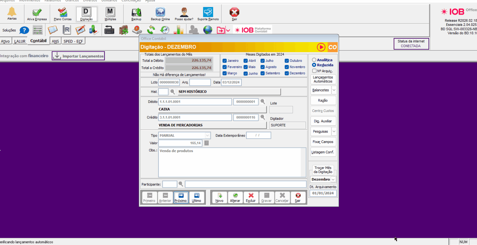Select the Analítica radio option
The width and height of the screenshot is (477, 245).
click(314, 60)
